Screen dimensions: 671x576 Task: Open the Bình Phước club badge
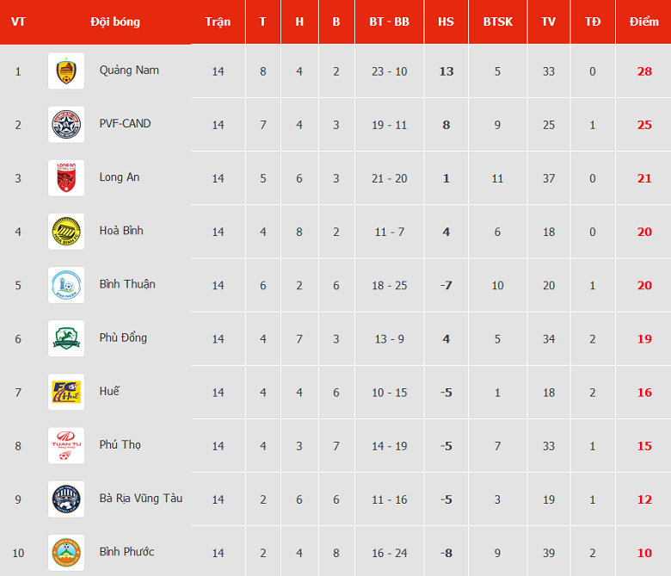coord(66,550)
